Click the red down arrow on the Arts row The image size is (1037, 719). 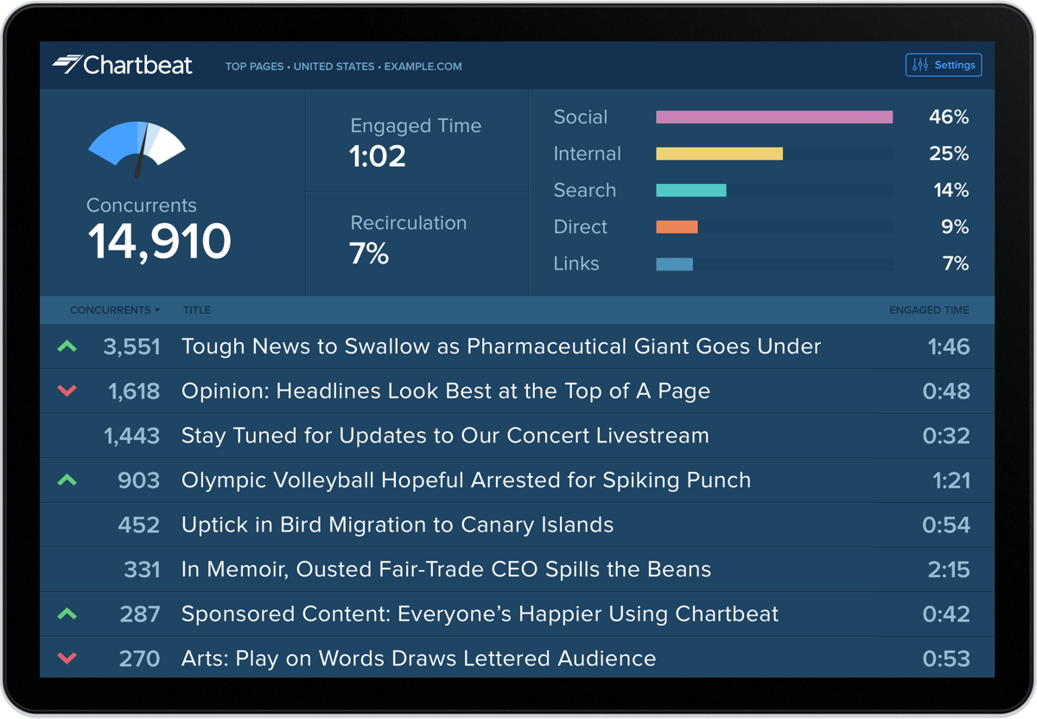(x=67, y=658)
